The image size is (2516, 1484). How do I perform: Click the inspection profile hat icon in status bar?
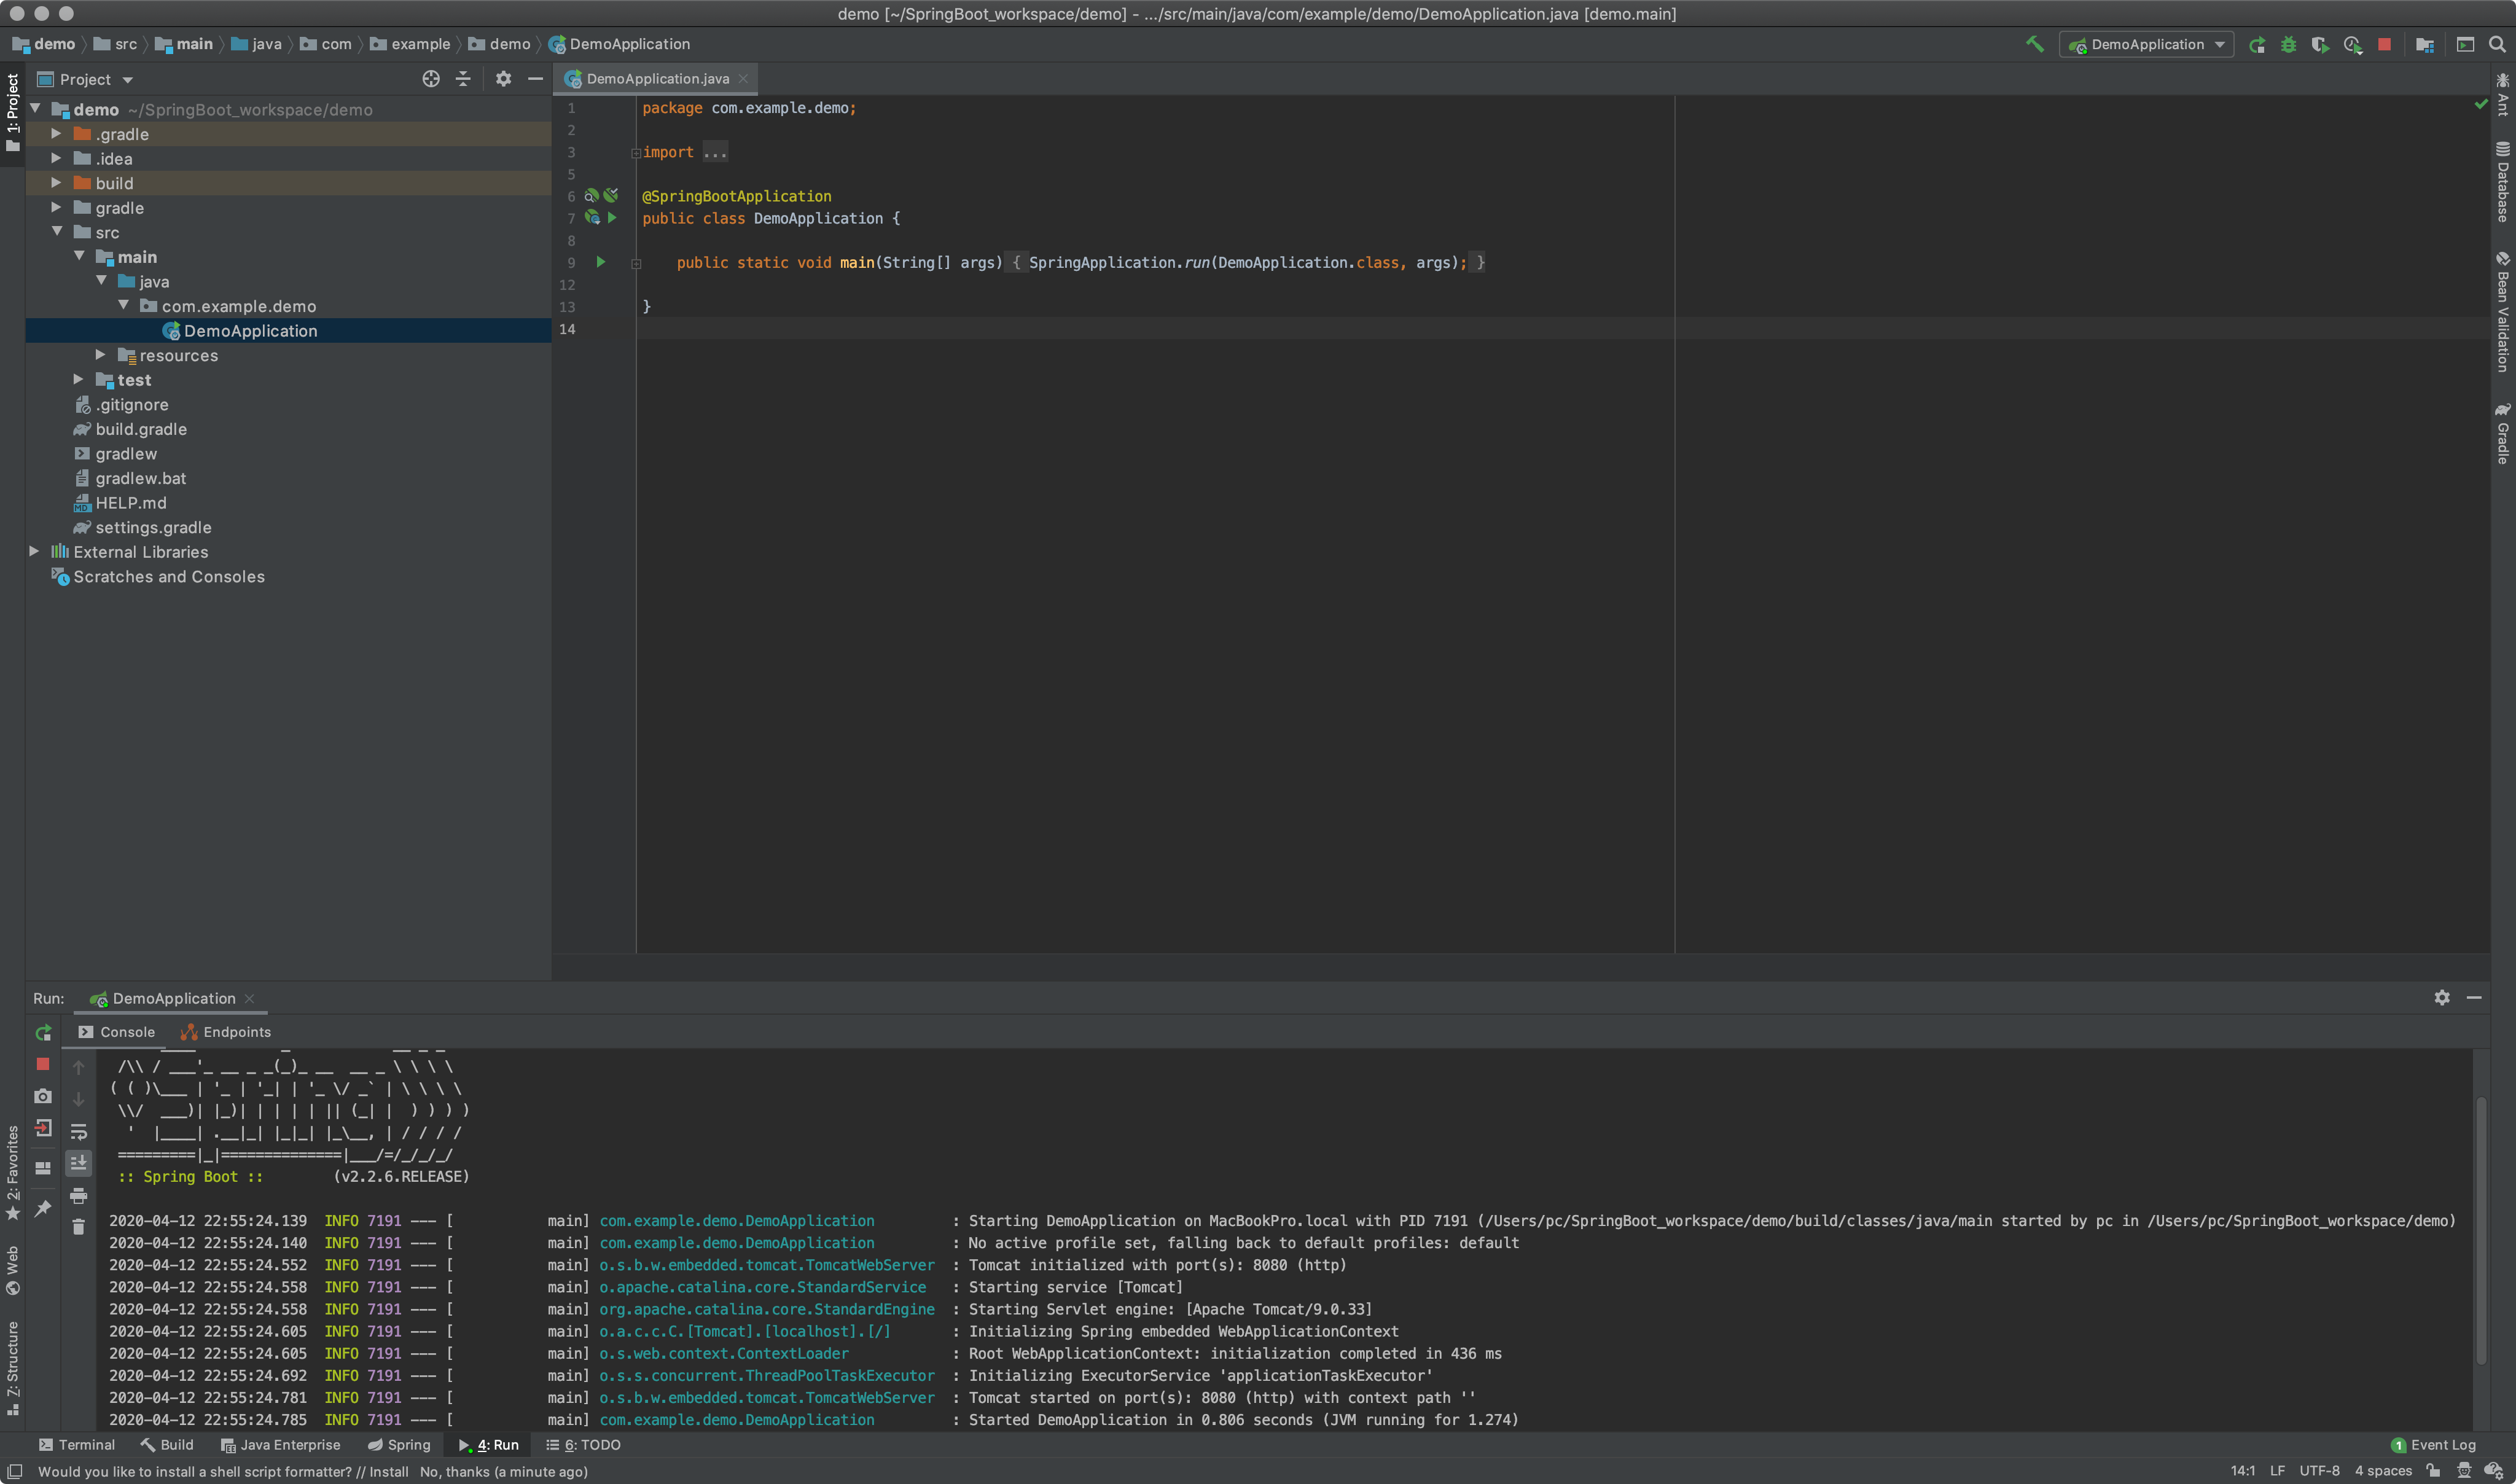[2464, 1471]
